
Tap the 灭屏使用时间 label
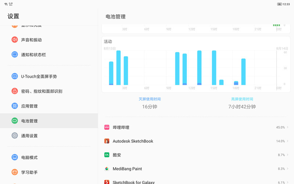(149, 99)
